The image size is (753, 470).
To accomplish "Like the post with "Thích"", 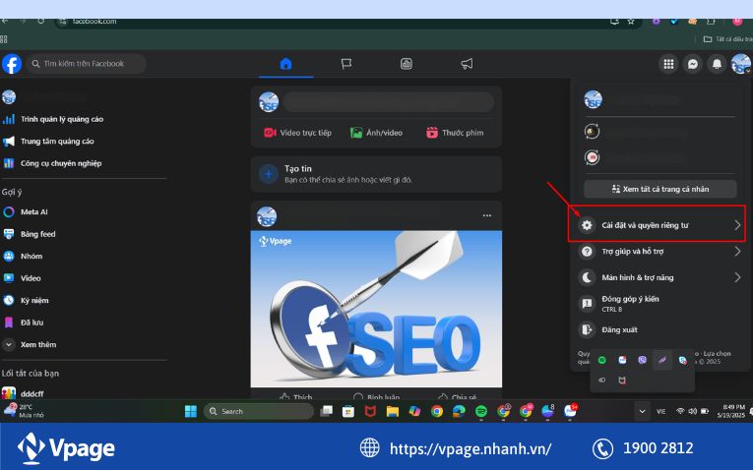I will 296,397.
